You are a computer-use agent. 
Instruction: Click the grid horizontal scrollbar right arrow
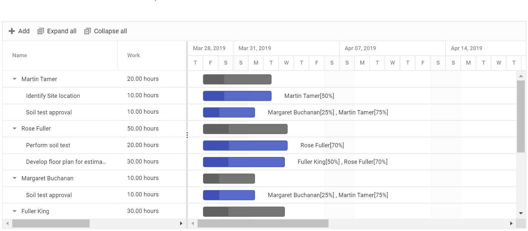pyautogui.click(x=181, y=223)
